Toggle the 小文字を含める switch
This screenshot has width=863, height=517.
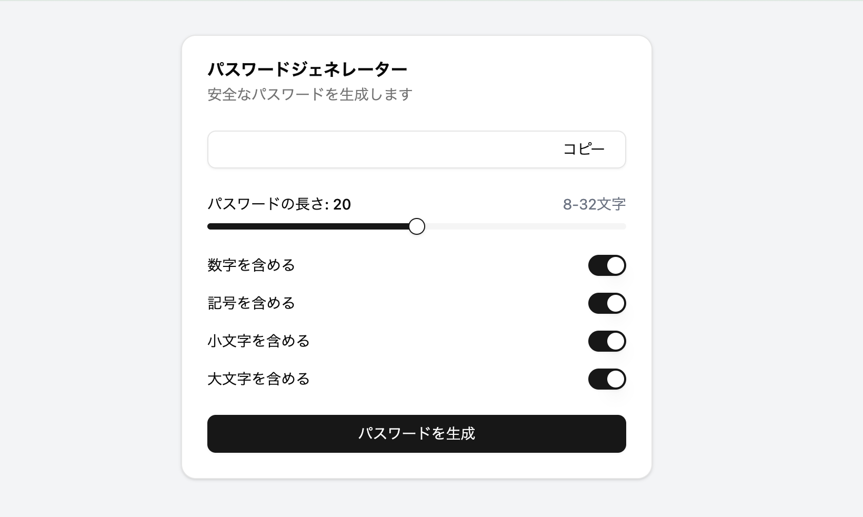(x=607, y=341)
